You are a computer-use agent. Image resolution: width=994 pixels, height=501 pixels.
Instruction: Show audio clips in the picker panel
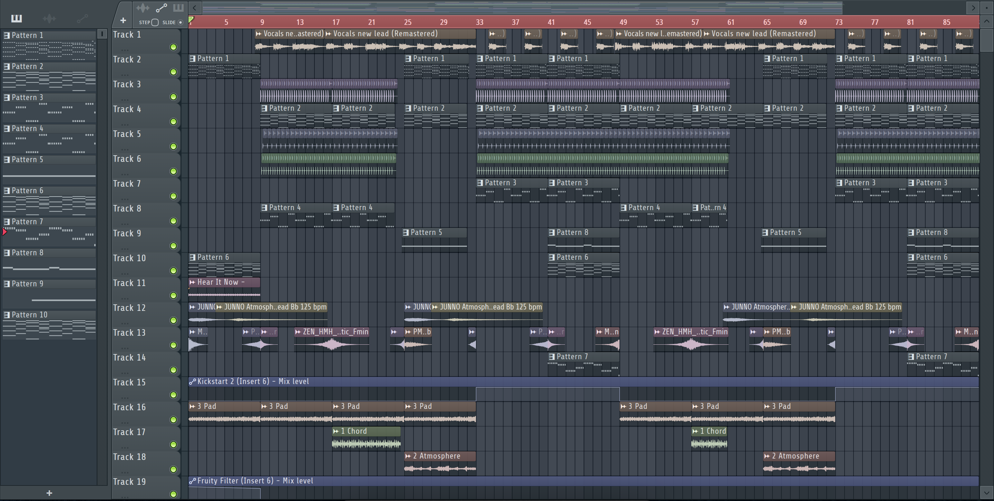pyautogui.click(x=49, y=19)
